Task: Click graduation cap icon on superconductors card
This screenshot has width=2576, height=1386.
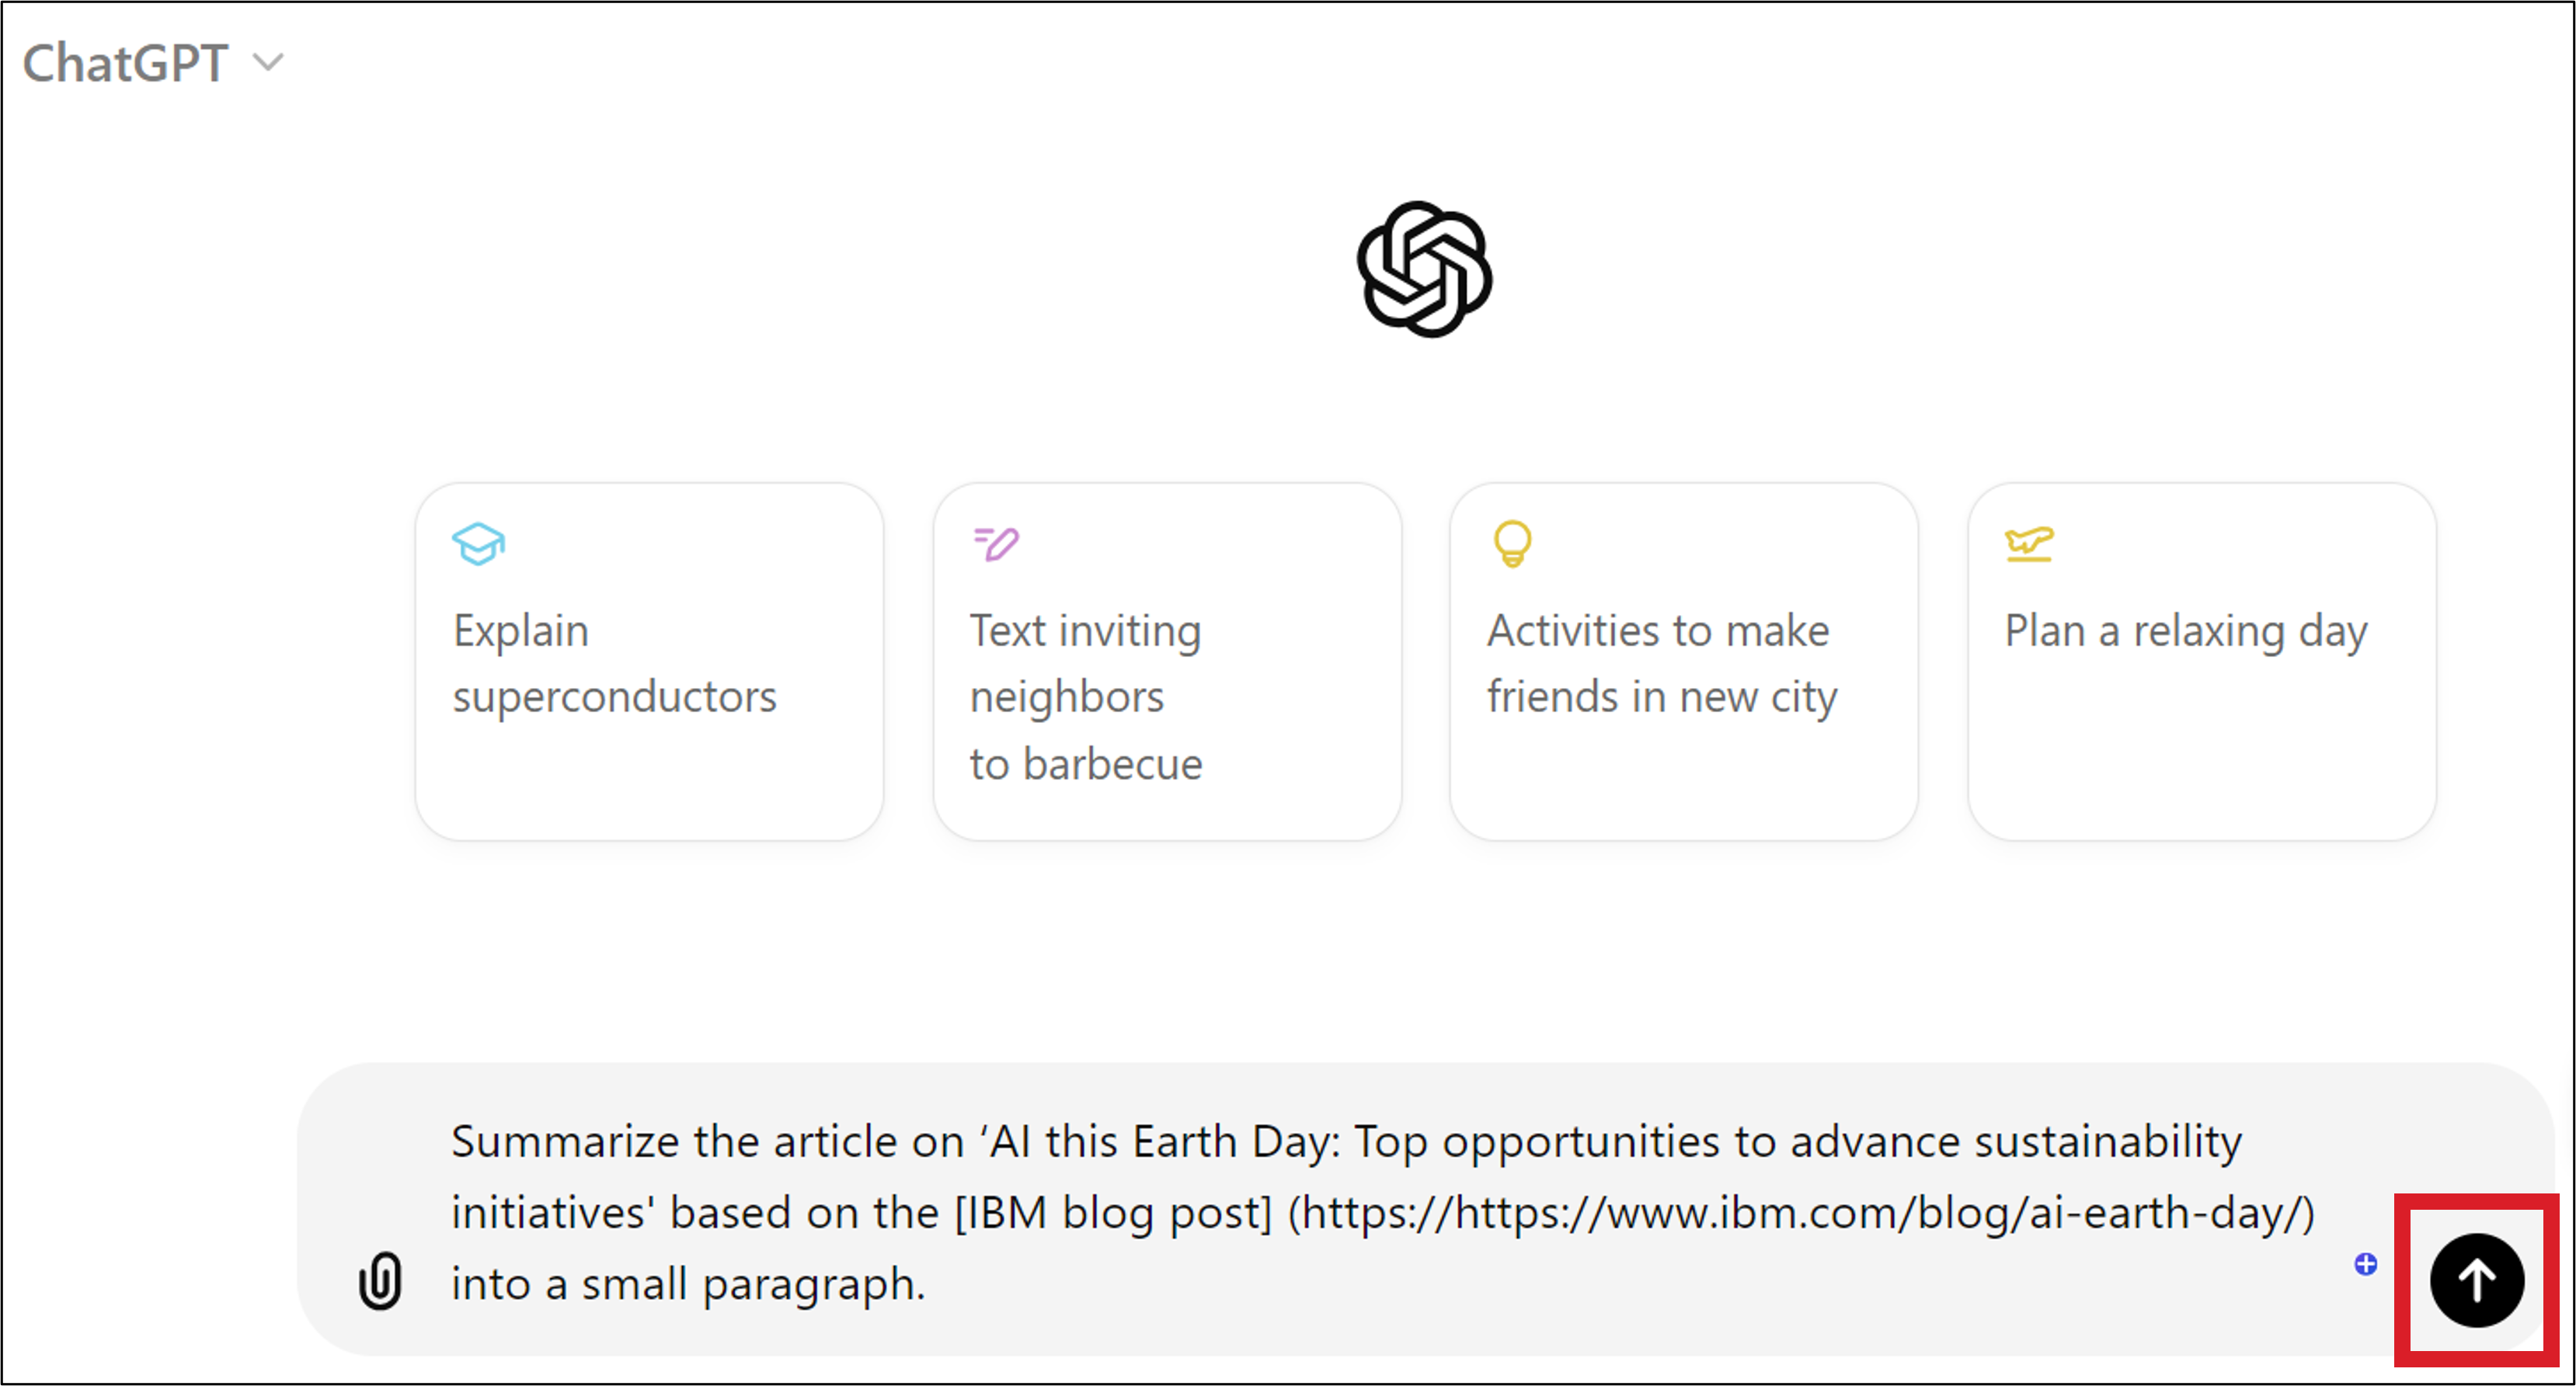Action: 478,544
